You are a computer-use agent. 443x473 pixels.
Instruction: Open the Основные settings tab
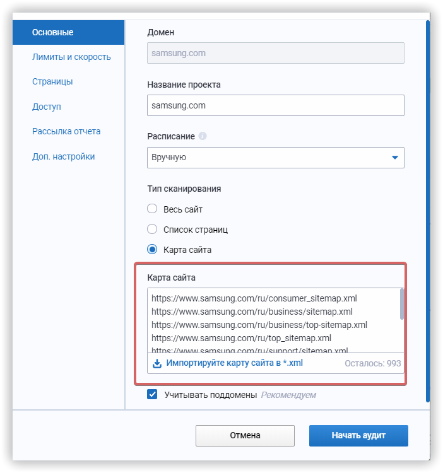point(53,32)
